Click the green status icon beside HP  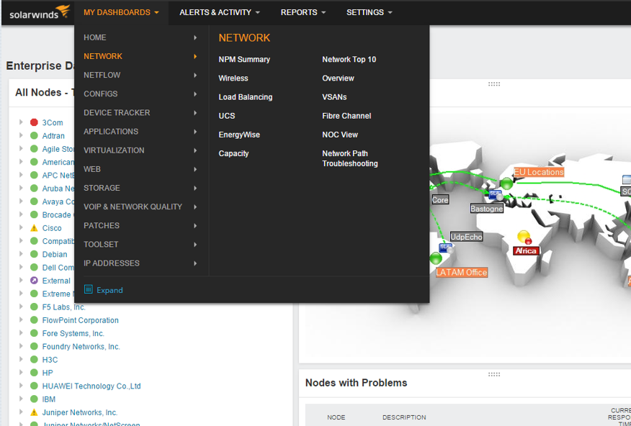(x=34, y=373)
